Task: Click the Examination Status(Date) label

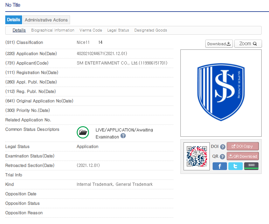Action: [30, 156]
